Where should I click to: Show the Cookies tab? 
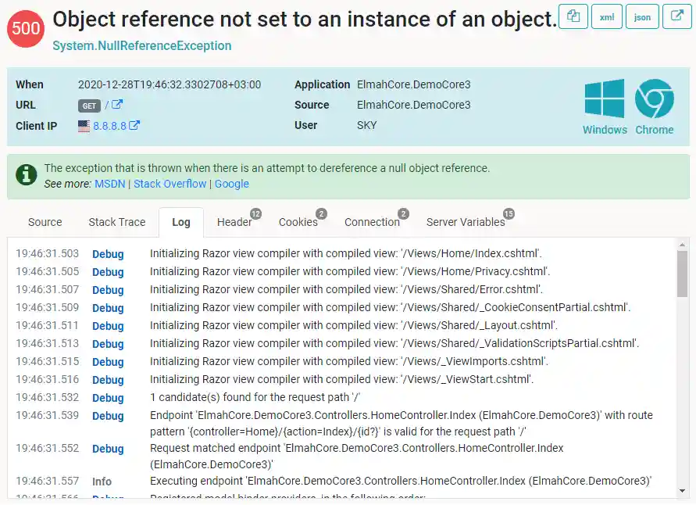pos(298,222)
